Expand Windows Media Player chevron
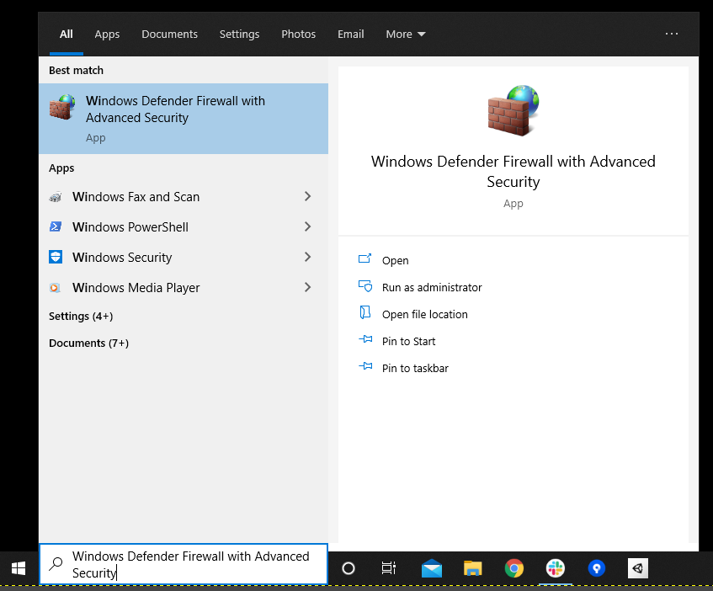 tap(308, 287)
